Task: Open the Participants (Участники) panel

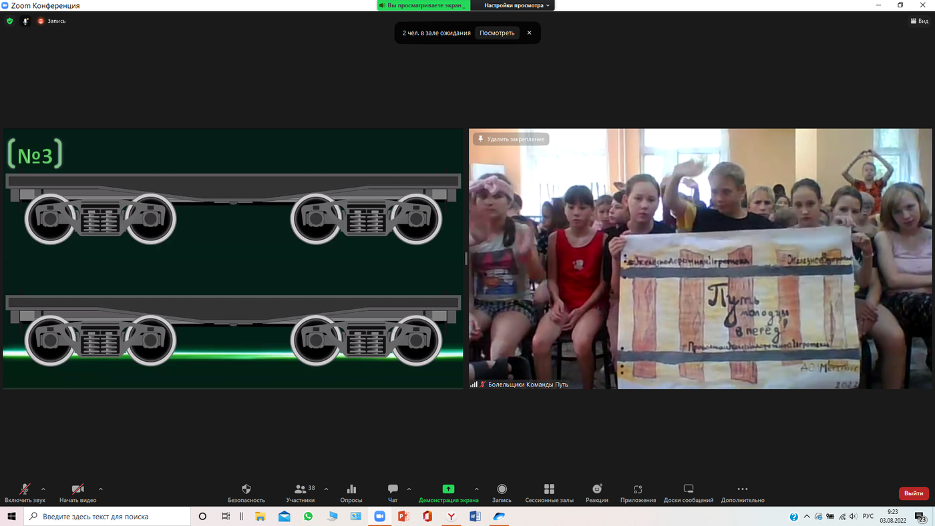Action: tap(301, 490)
